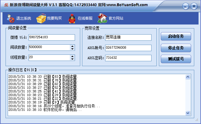Open the 官方网站 house icon

click(102, 18)
